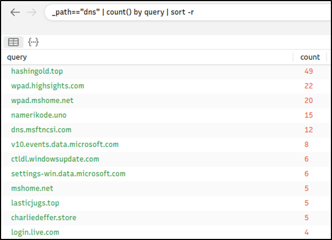Sort by the query column header
Image resolution: width=332 pixels, height=240 pixels.
click(17, 57)
